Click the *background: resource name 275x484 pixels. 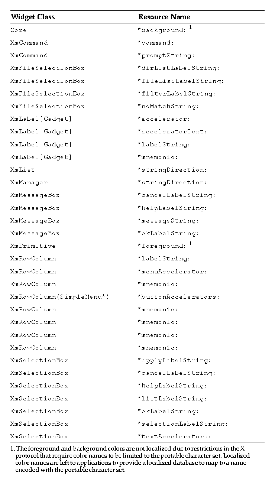pyautogui.click(x=162, y=30)
